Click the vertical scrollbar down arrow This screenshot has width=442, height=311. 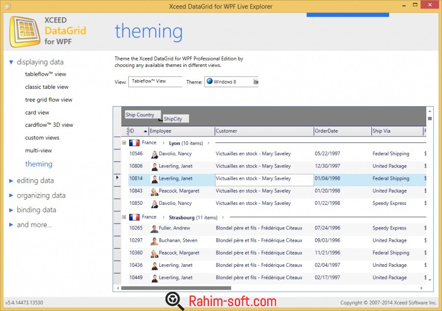[x=430, y=280]
